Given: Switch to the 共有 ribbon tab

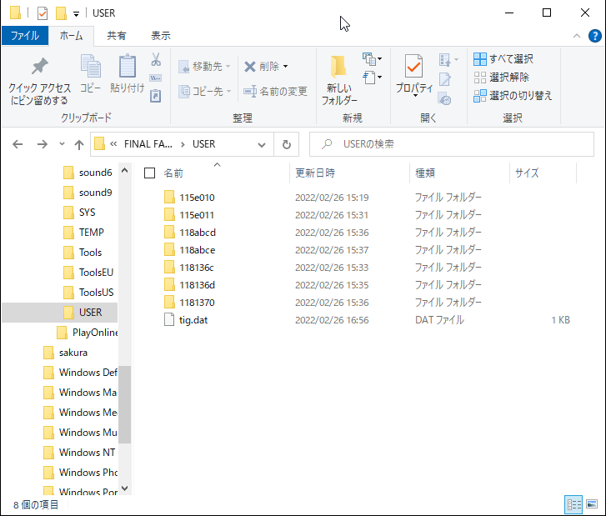Looking at the screenshot, I should pos(117,36).
